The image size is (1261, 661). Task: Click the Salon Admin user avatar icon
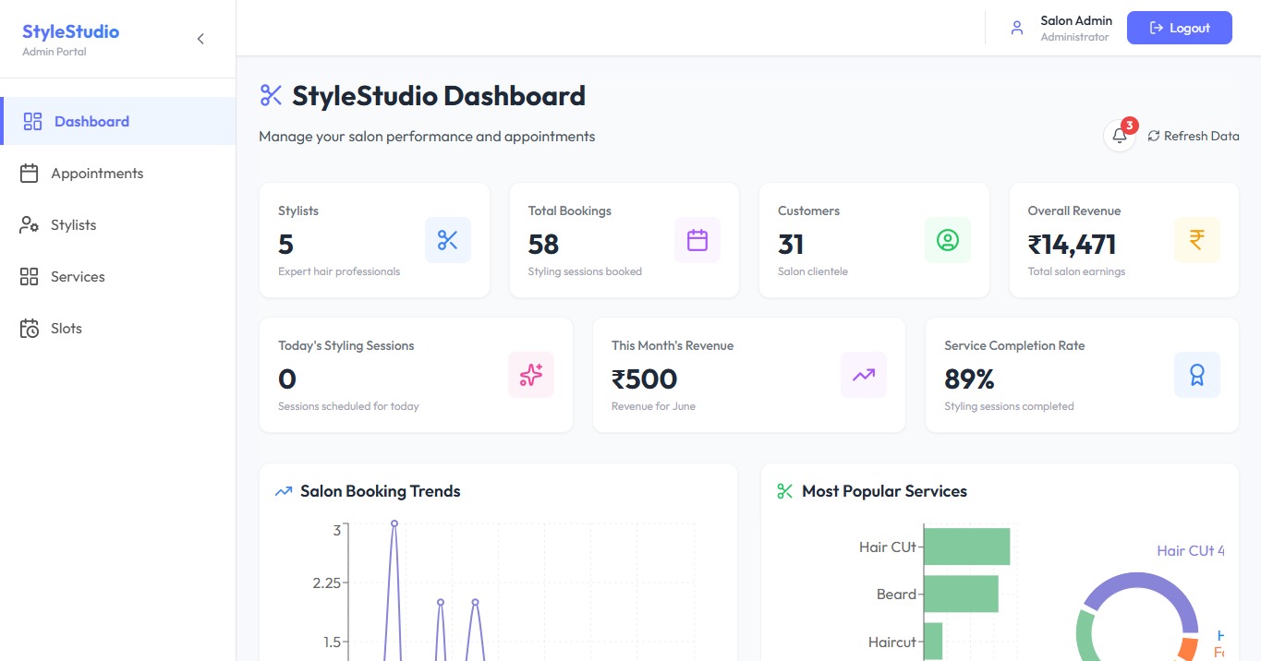click(1017, 28)
